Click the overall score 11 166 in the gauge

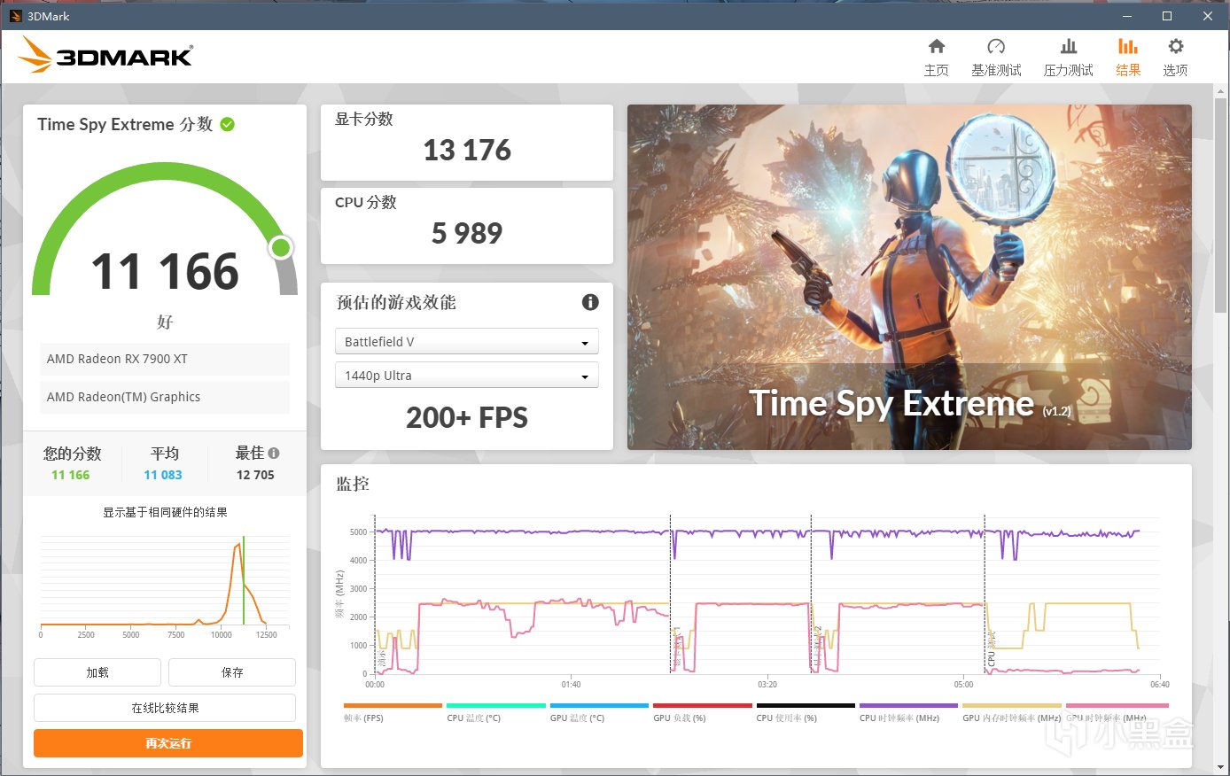165,271
